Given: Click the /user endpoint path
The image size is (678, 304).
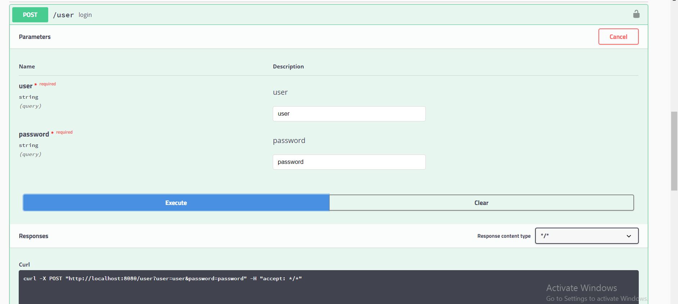Looking at the screenshot, I should point(63,15).
